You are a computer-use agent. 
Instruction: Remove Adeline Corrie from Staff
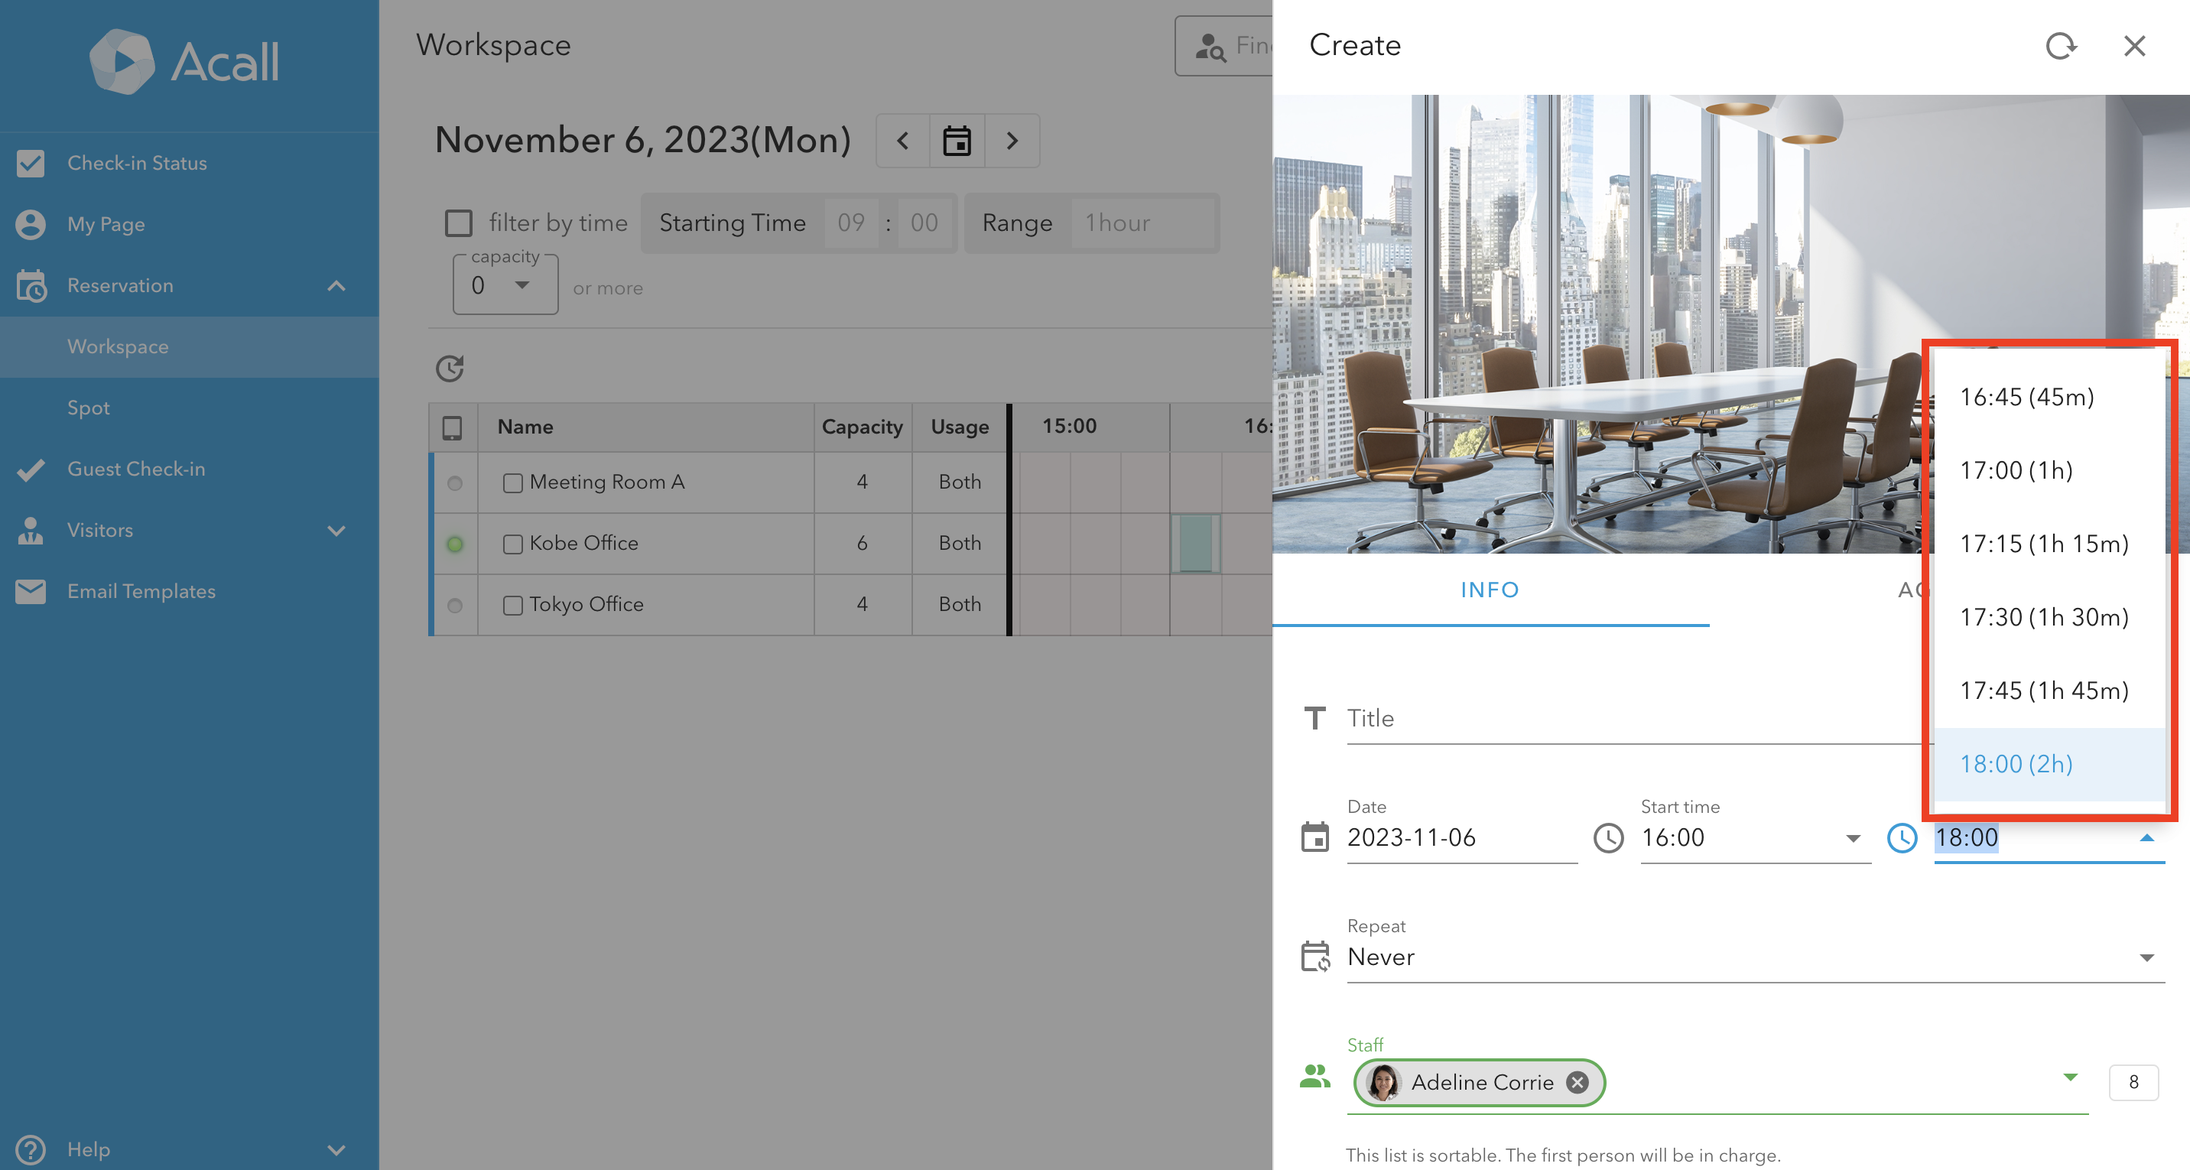coord(1577,1082)
